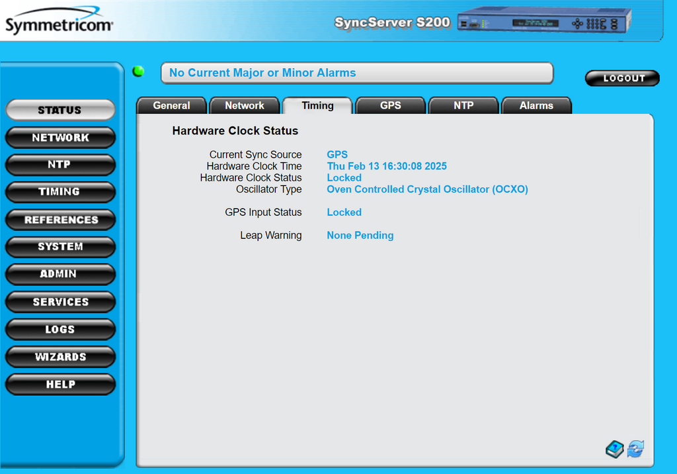677x474 pixels.
Task: Open the STATUS sidebar section
Action: tap(60, 110)
